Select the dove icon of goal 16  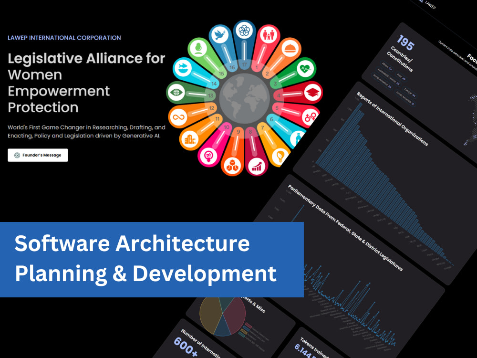click(219, 35)
